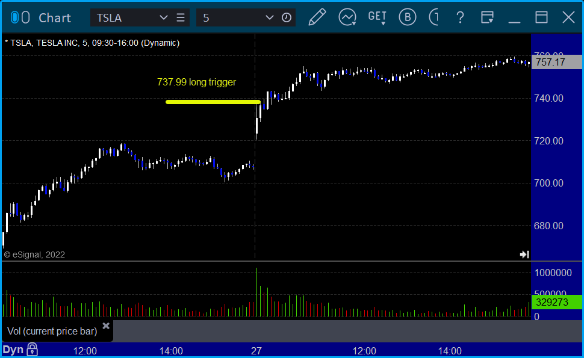Image resolution: width=584 pixels, height=358 pixels.
Task: Click the interval field showing 5
Action: (231, 17)
